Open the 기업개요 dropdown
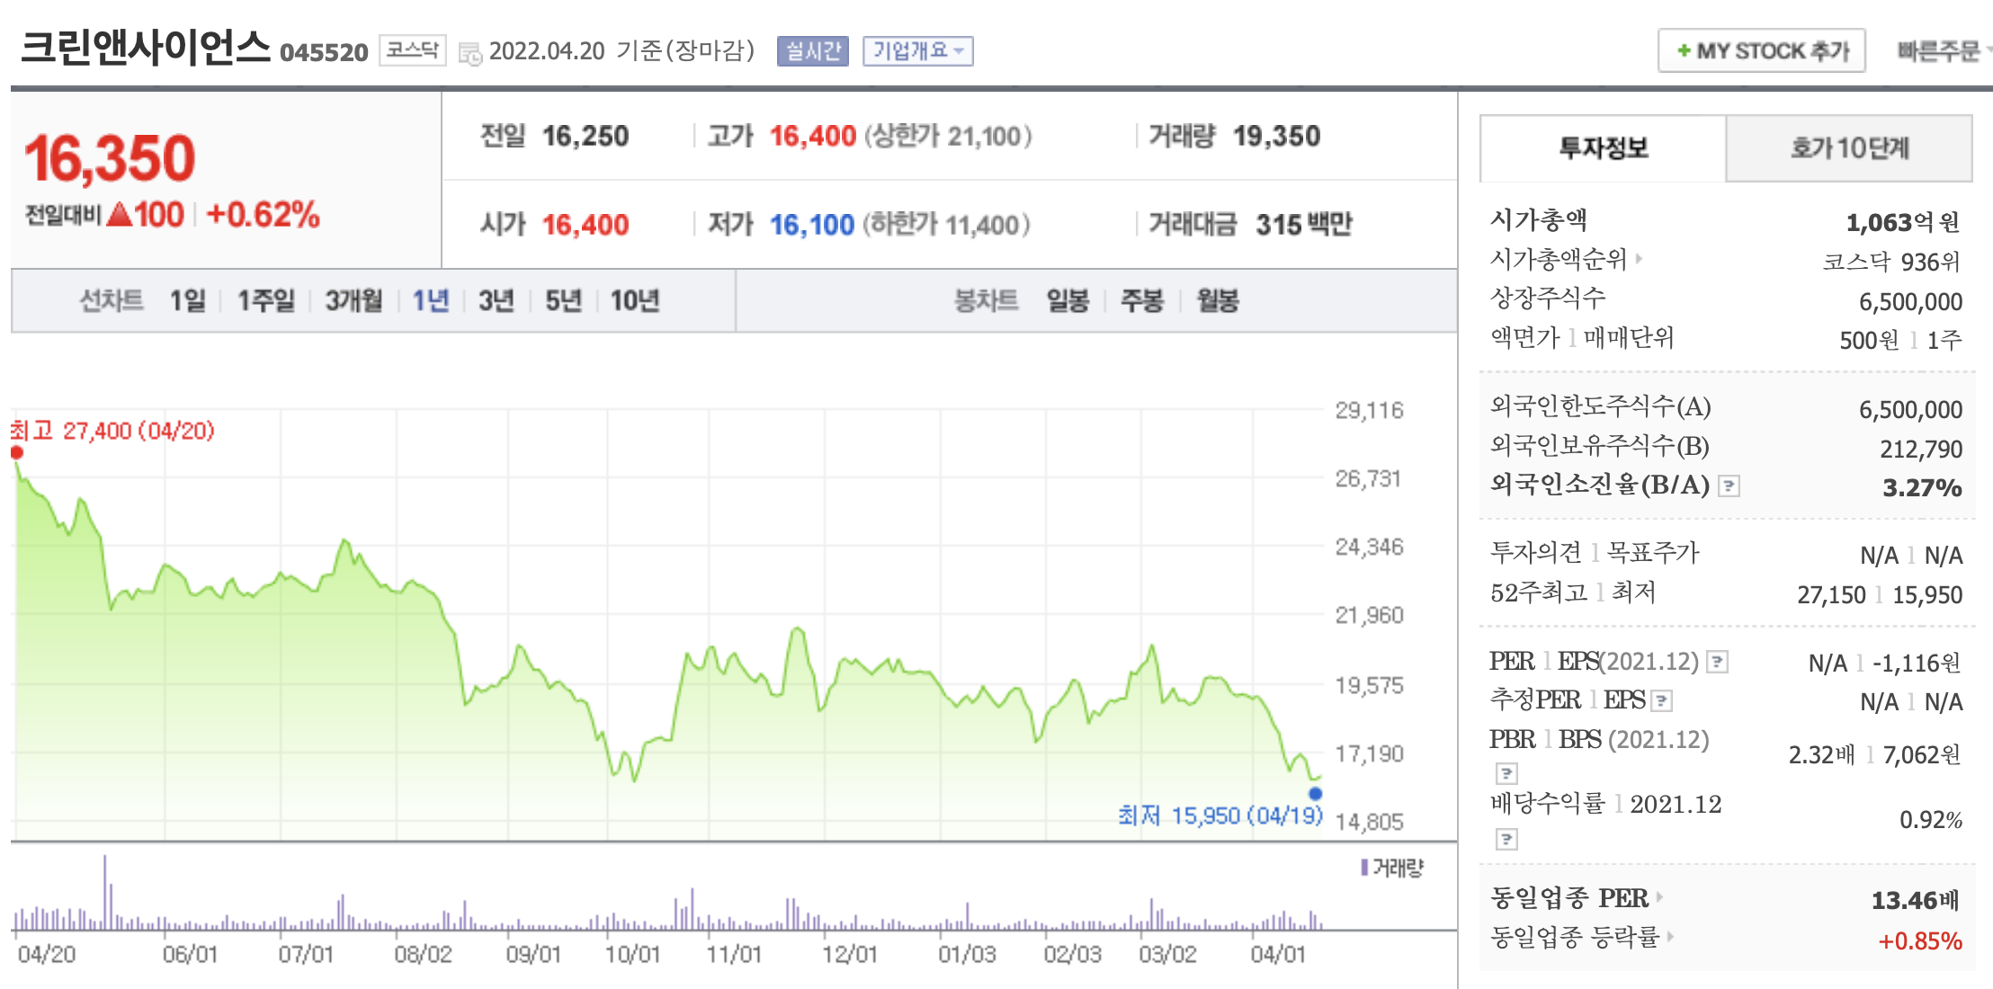The width and height of the screenshot is (1993, 989). point(917,51)
